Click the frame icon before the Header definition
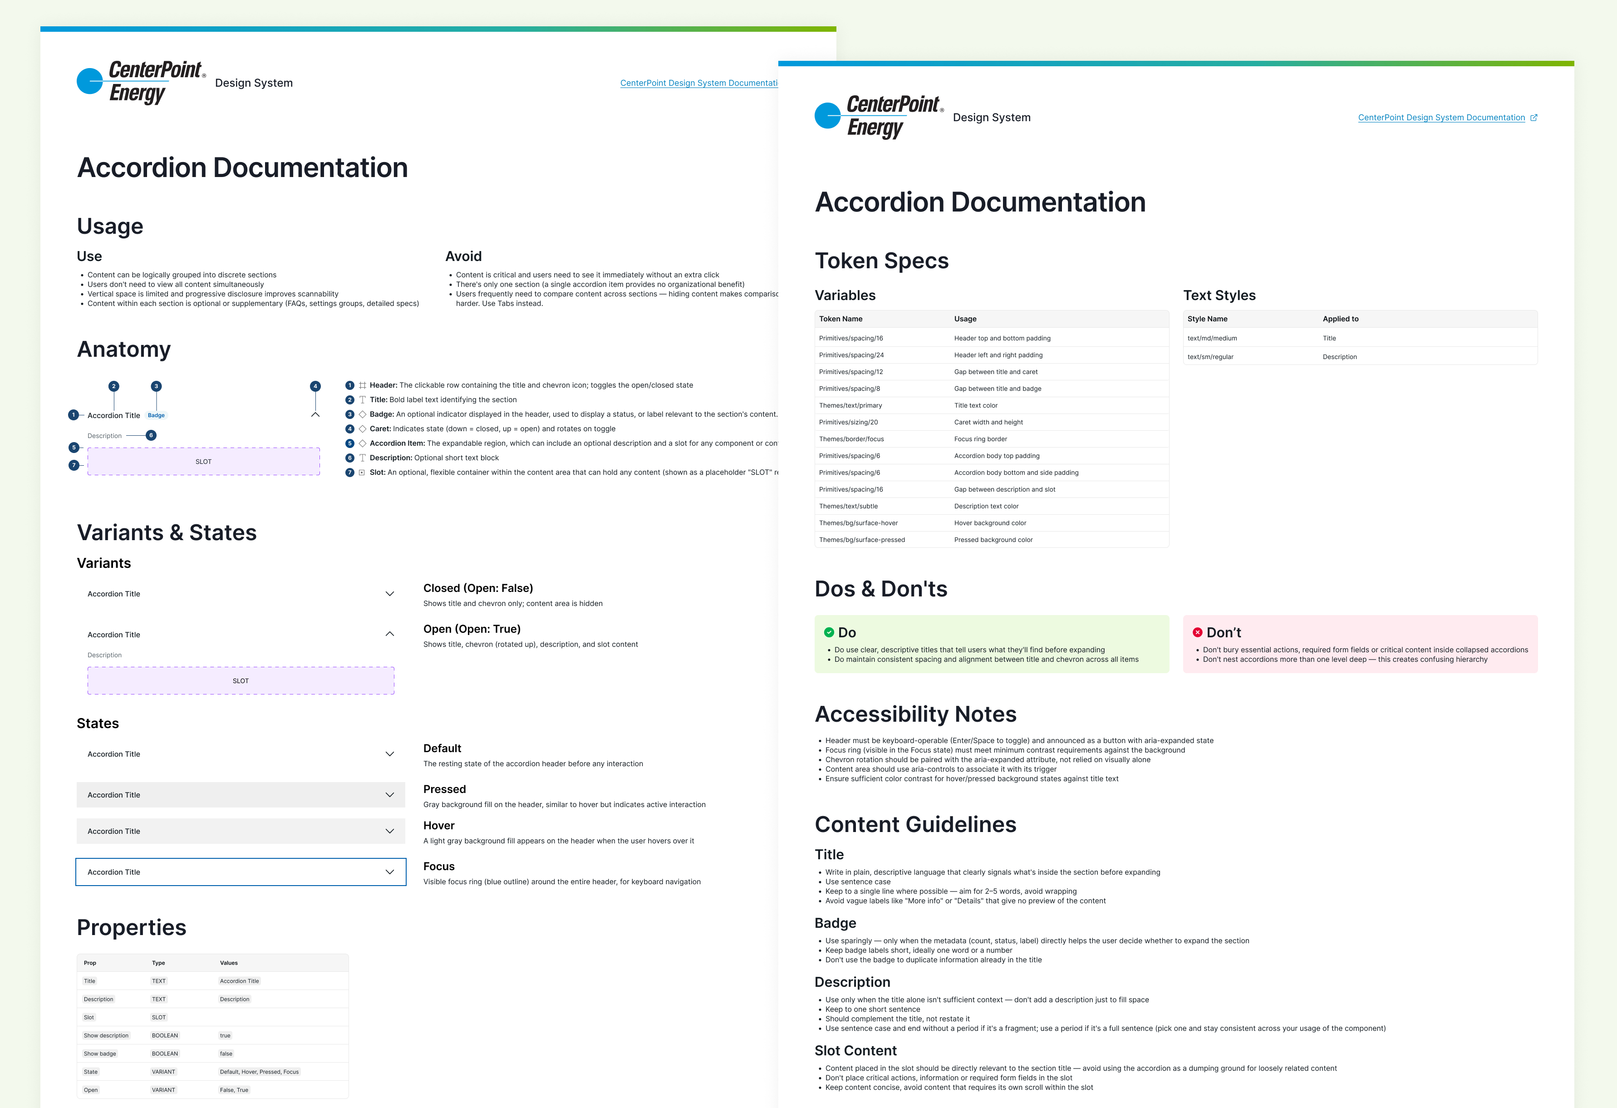The width and height of the screenshot is (1617, 1108). (x=363, y=385)
